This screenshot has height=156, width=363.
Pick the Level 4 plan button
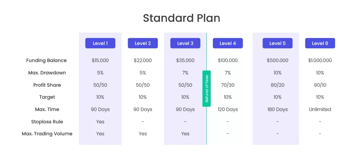click(x=228, y=43)
